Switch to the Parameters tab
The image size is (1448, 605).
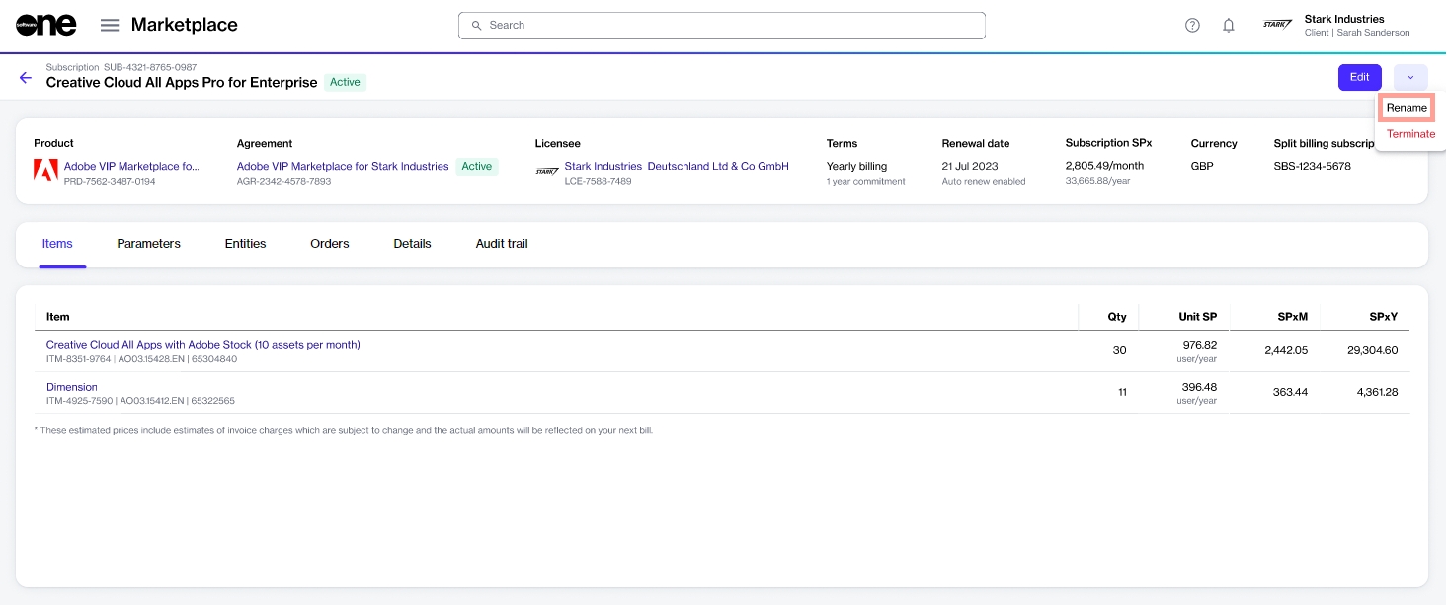point(148,244)
